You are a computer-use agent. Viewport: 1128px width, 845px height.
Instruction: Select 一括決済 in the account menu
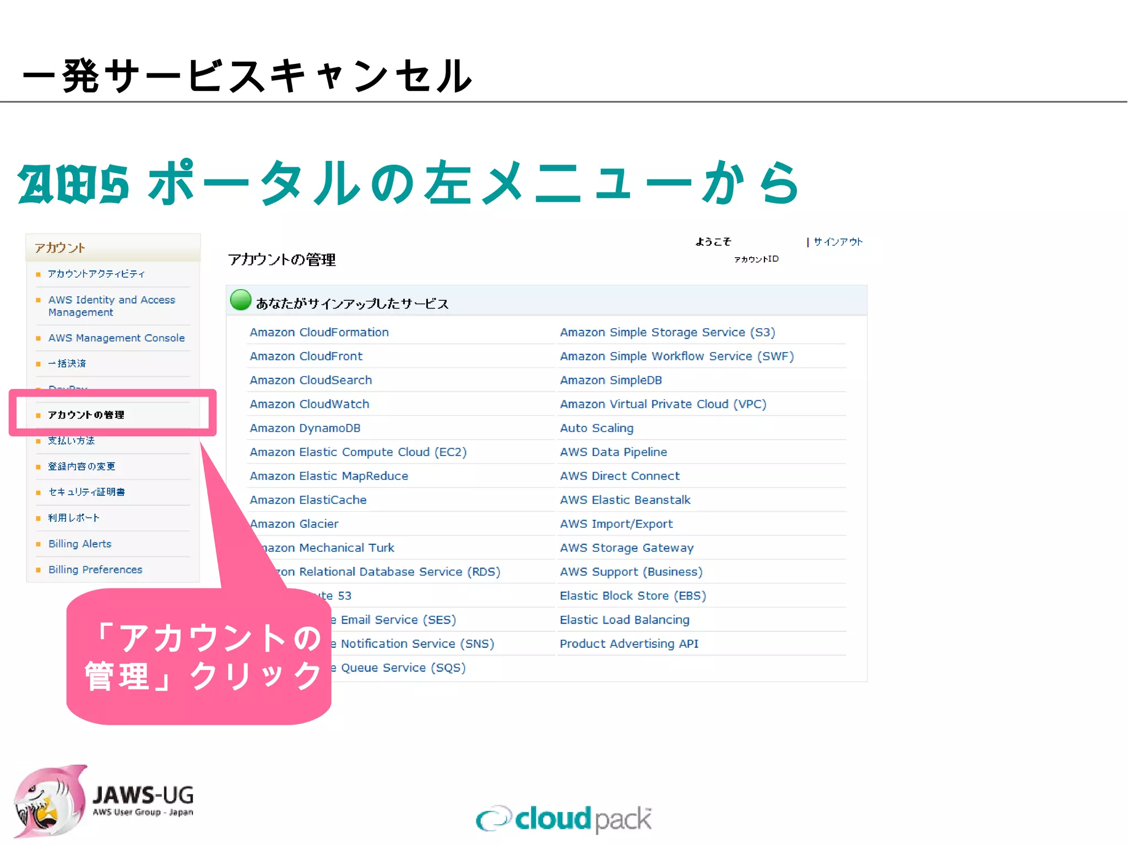pyautogui.click(x=67, y=364)
